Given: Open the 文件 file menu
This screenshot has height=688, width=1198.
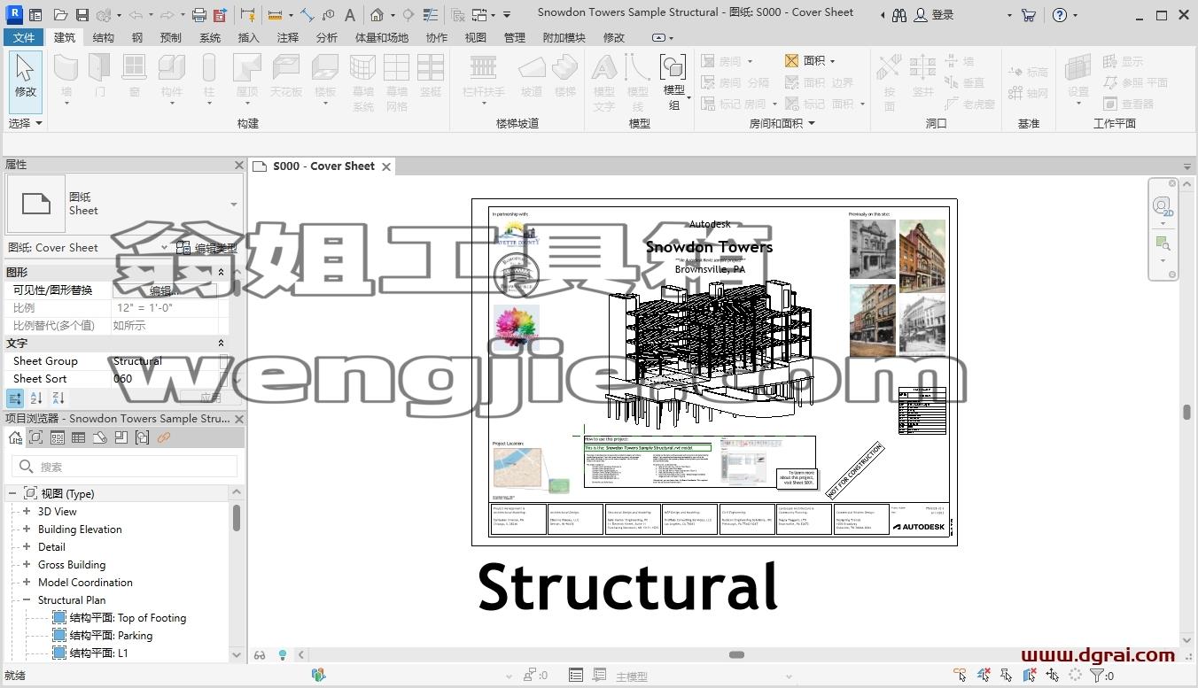Looking at the screenshot, I should 24,37.
